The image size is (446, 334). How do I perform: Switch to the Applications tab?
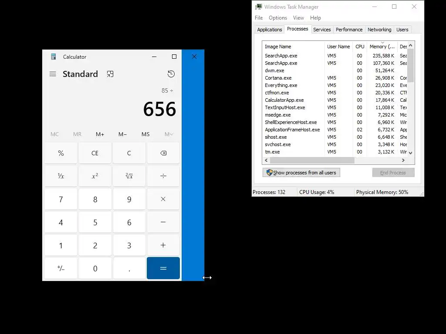coord(269,30)
